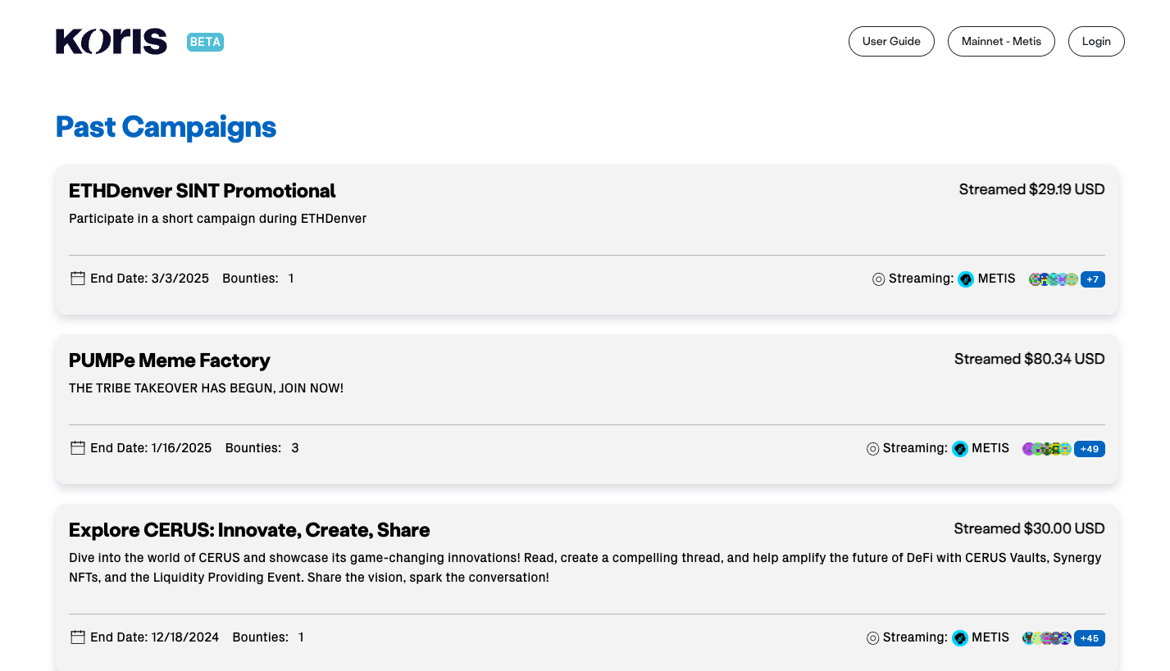
Task: Click 'Bounties: 1' in ETHDenver card
Action: click(x=258, y=279)
